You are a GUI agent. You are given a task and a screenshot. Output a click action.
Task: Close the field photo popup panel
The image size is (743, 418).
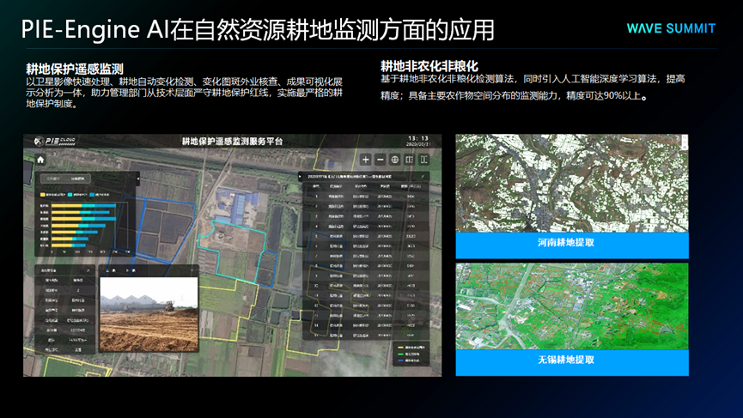(192, 270)
